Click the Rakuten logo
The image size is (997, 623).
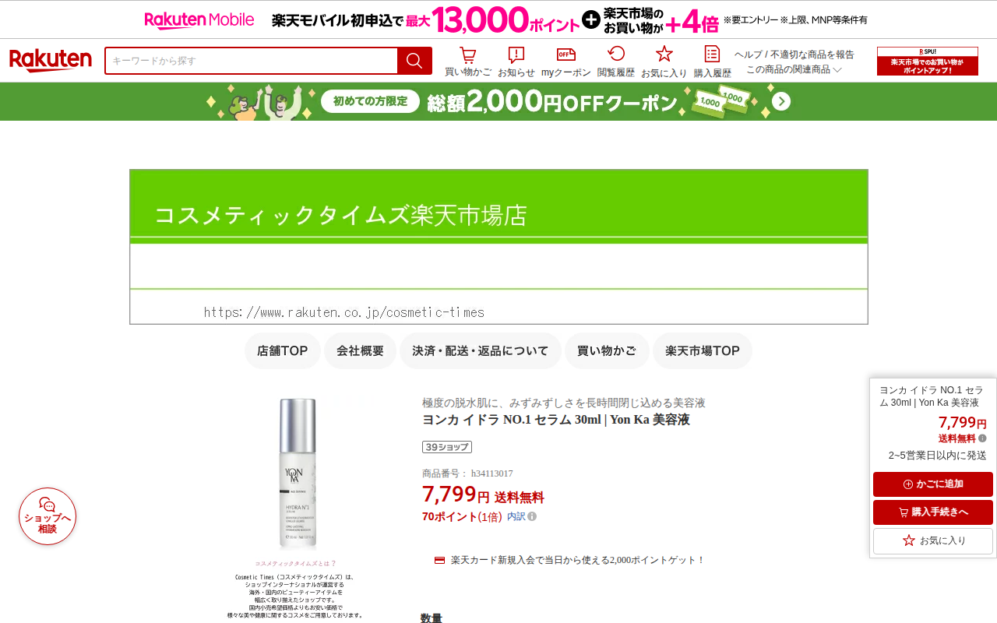click(x=51, y=61)
